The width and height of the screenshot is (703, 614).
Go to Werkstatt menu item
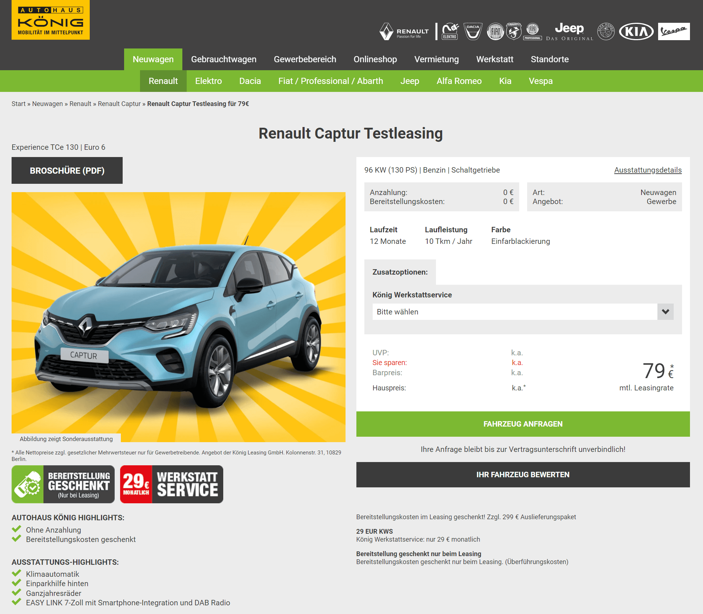(x=495, y=59)
